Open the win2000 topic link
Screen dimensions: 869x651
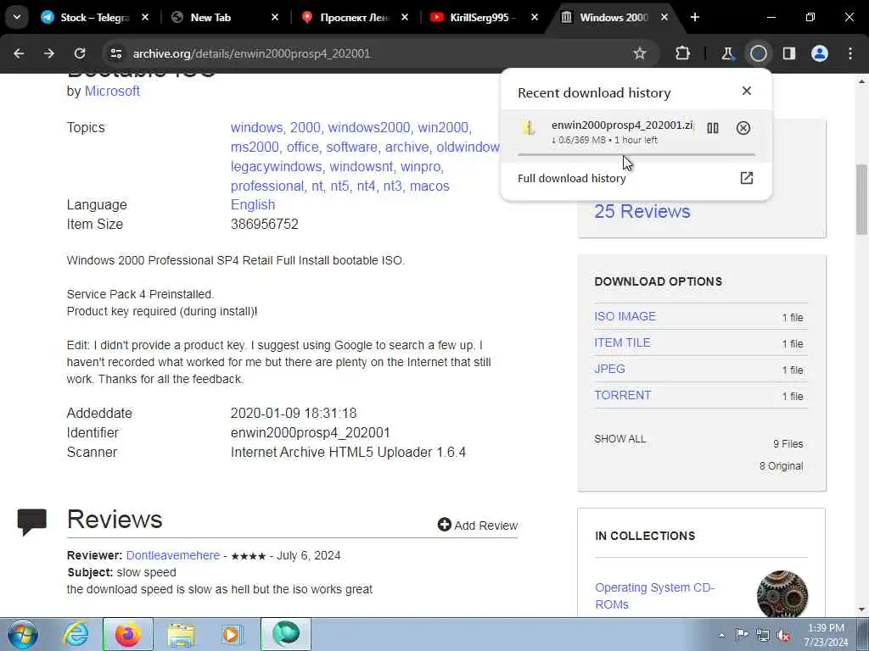tap(443, 127)
